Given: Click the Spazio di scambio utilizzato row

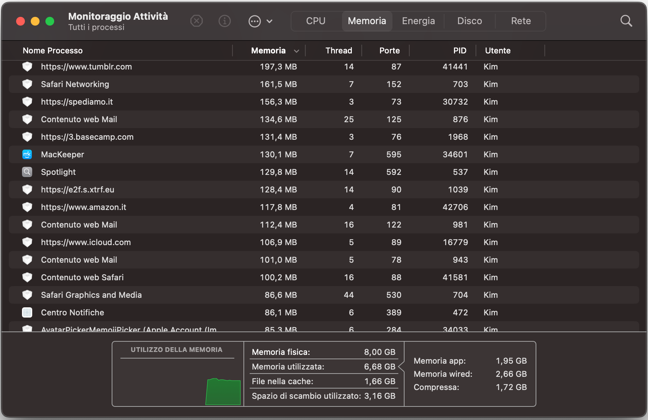Looking at the screenshot, I should click(x=324, y=396).
